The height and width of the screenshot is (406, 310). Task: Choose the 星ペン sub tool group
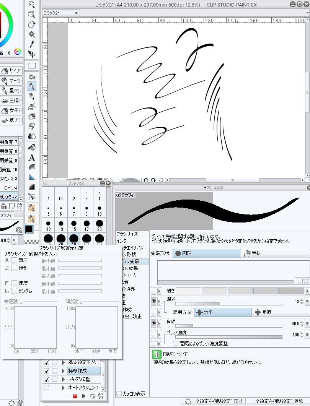coord(11,90)
